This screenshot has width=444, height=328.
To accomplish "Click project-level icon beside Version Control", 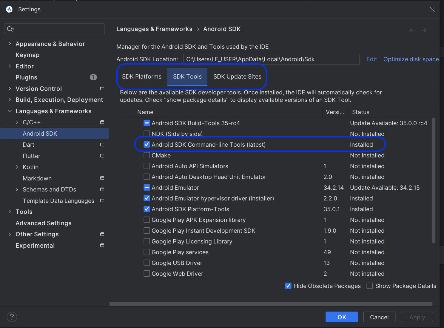I will pos(102,88).
